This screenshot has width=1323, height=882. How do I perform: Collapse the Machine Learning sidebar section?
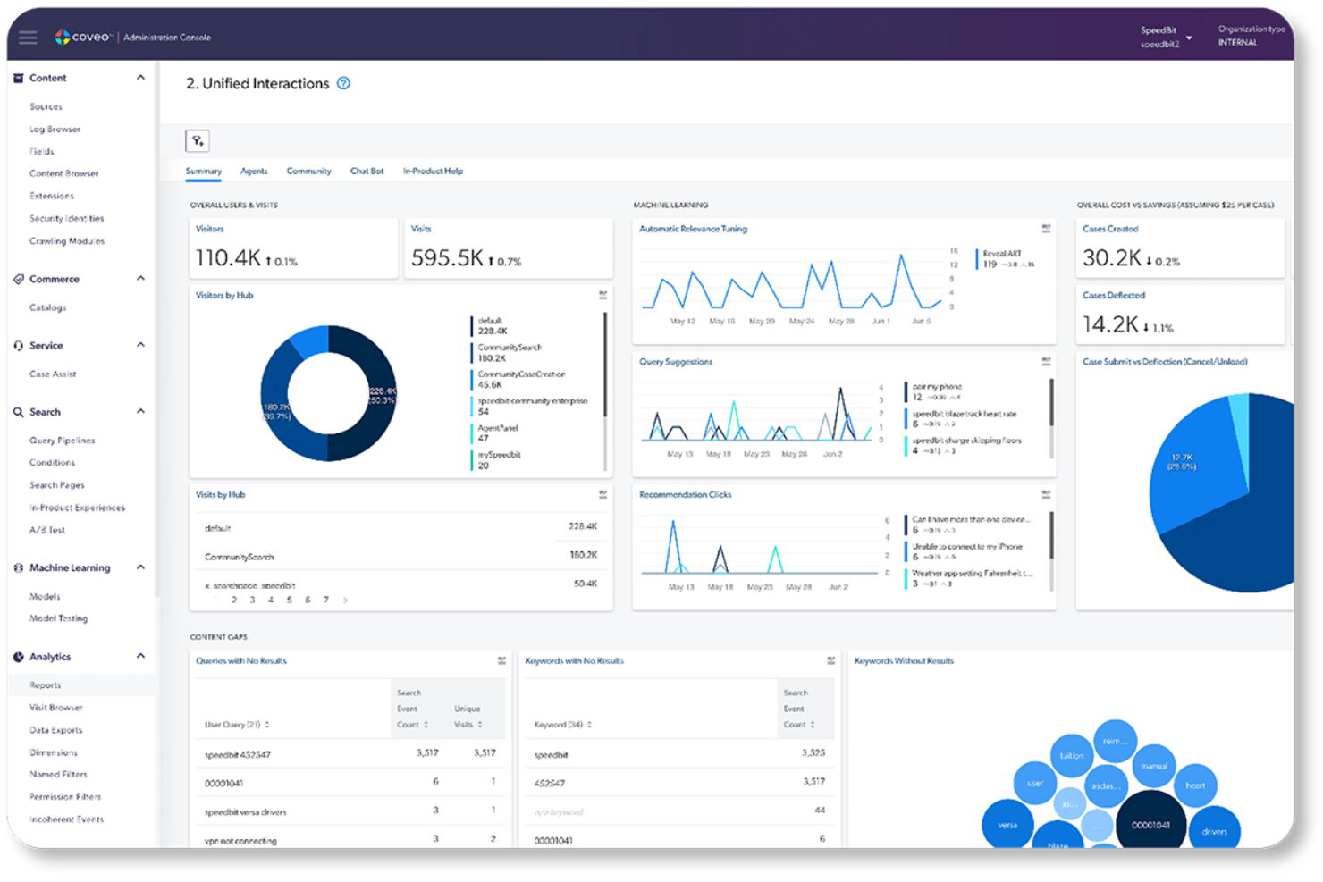coord(140,567)
